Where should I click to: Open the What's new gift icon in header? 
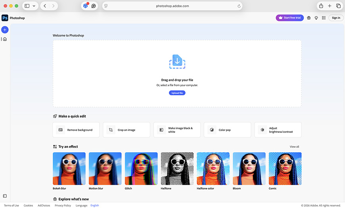[x=309, y=18]
